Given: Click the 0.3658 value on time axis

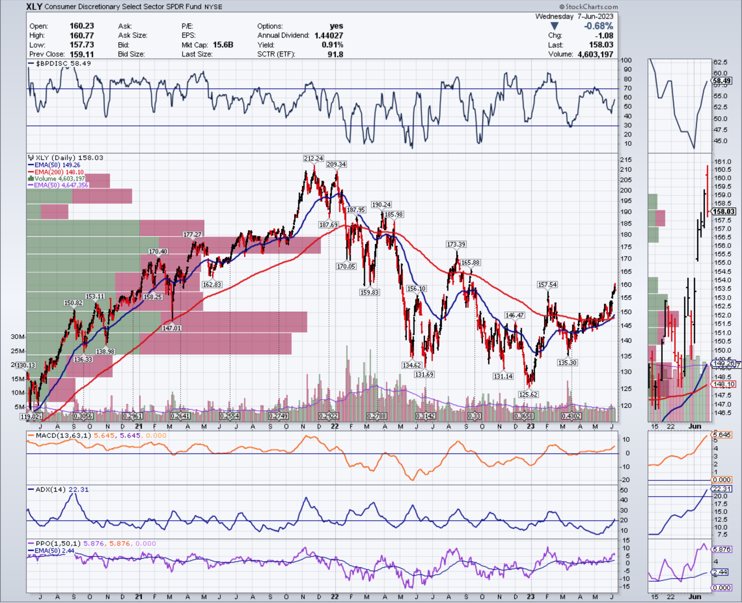Looking at the screenshot, I should click(524, 416).
